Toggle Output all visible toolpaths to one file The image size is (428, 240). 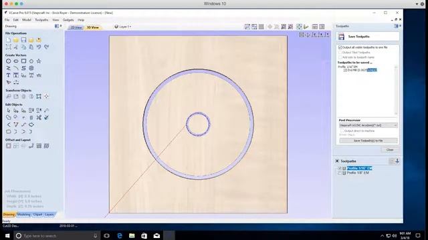(340, 47)
